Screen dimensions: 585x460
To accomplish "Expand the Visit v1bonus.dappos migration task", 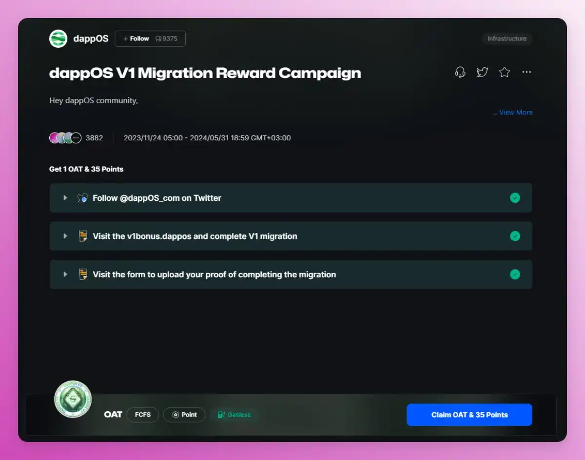I will pyautogui.click(x=291, y=236).
